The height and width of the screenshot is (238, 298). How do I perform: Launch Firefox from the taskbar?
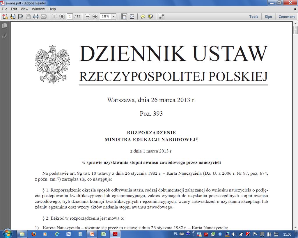click(x=34, y=234)
